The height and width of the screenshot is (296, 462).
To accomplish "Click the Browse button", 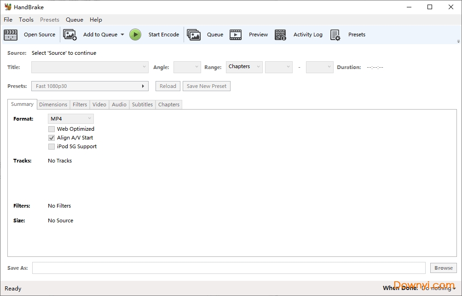I will 444,268.
